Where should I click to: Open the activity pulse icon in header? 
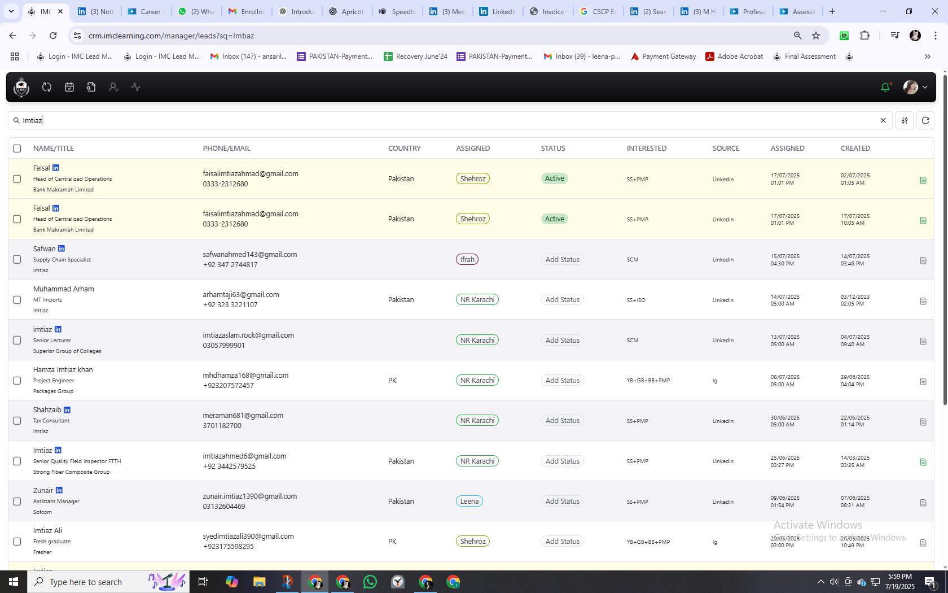point(136,87)
